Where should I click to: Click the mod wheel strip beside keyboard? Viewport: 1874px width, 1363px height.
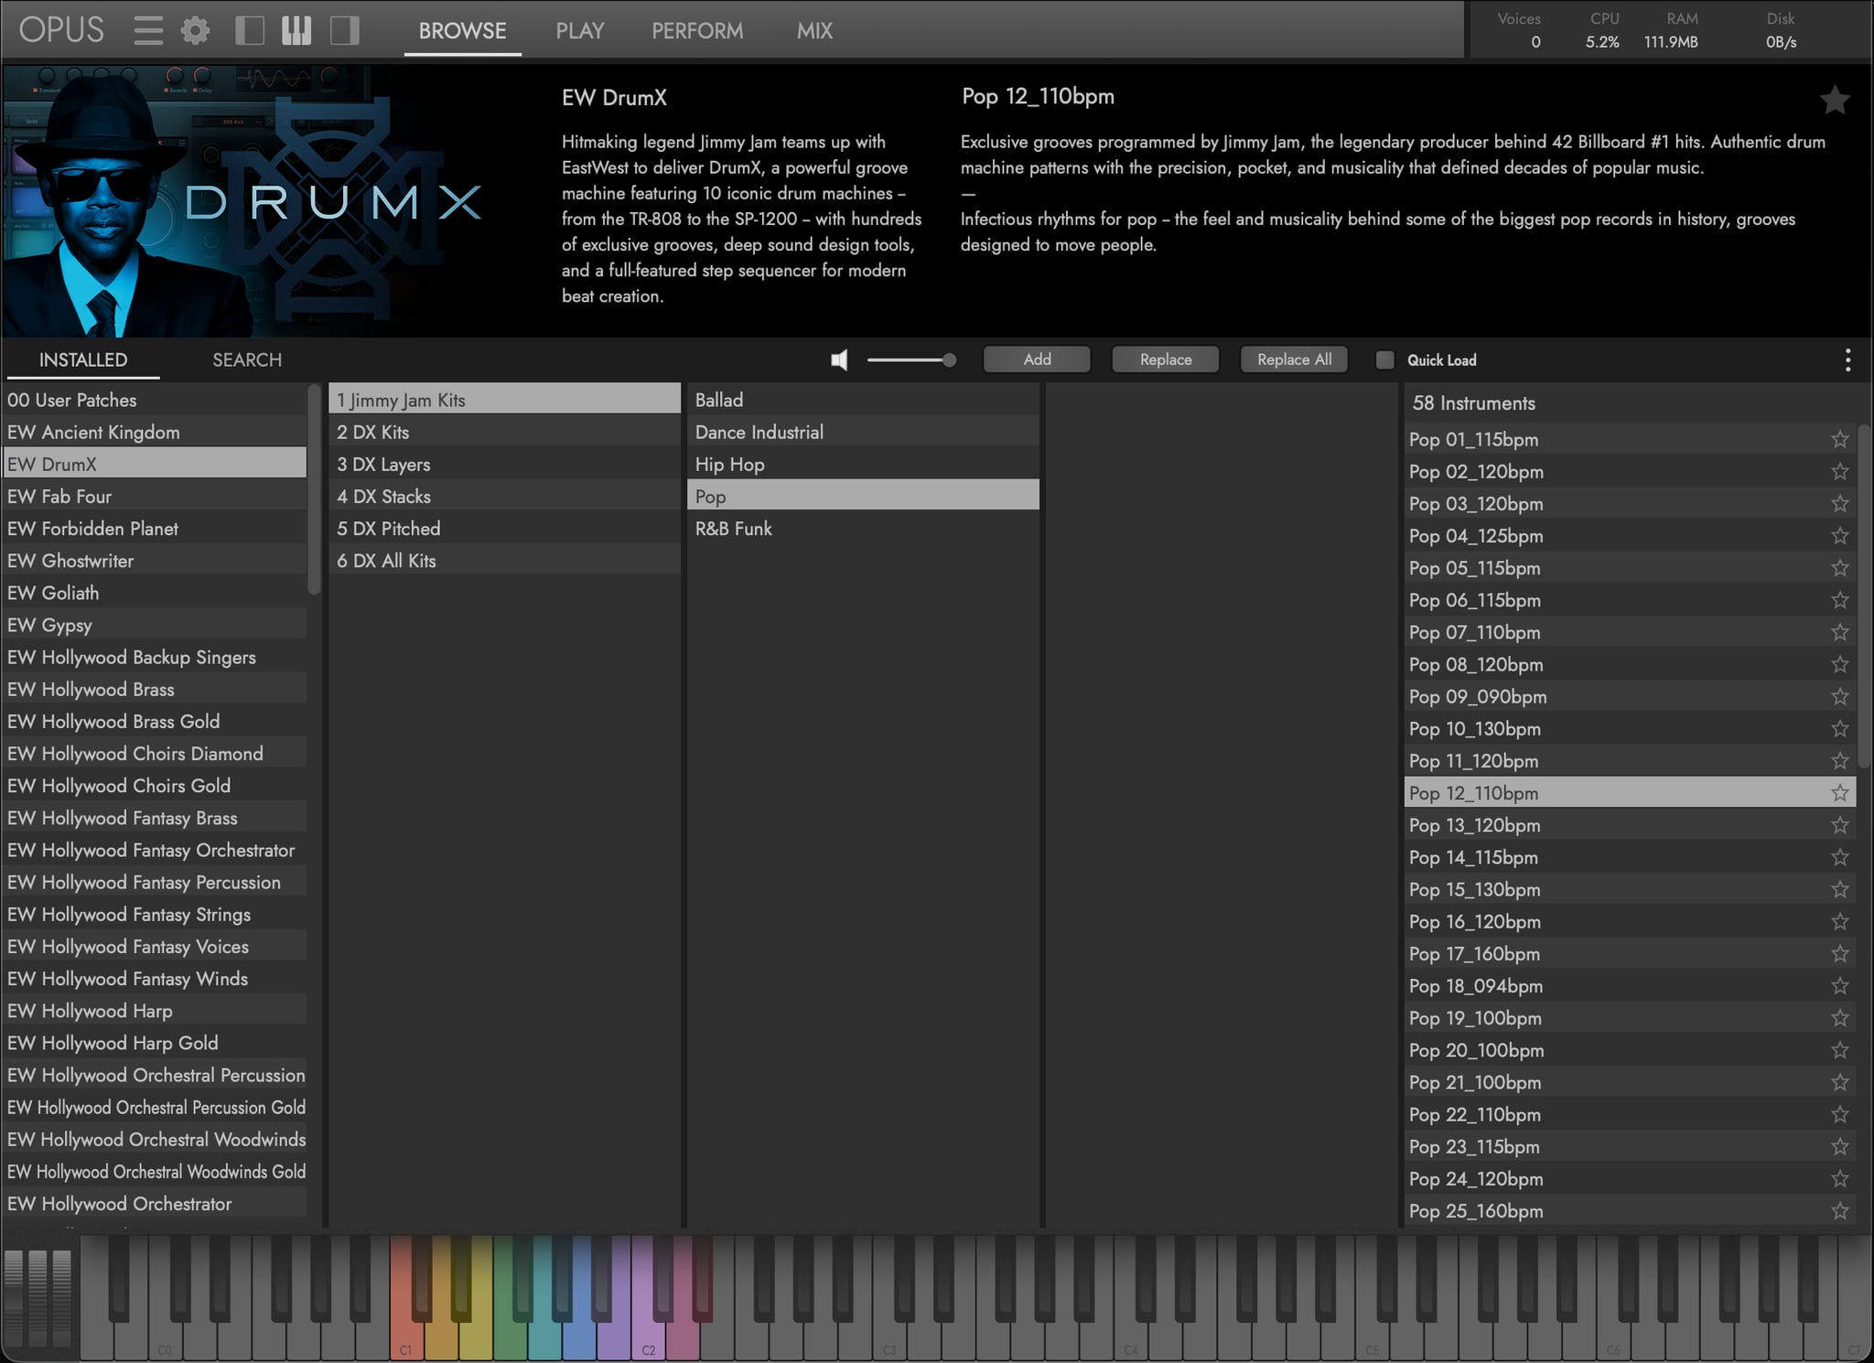tap(38, 1297)
